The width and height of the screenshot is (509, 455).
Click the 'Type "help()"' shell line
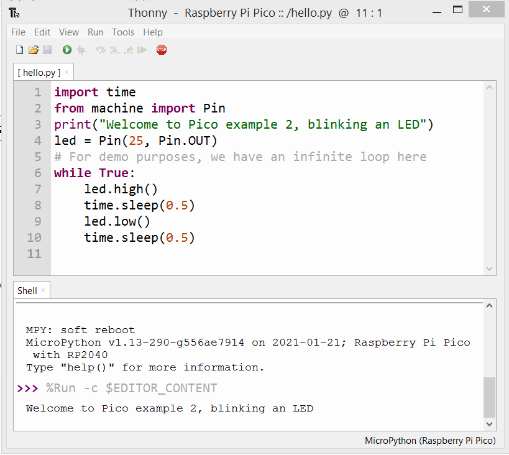point(145,367)
